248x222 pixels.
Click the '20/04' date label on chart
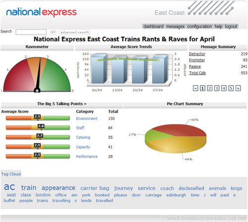click(137, 90)
